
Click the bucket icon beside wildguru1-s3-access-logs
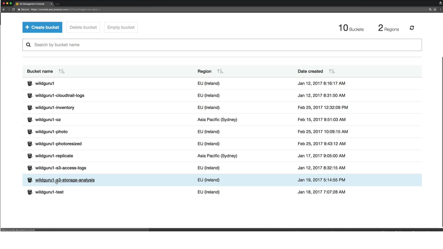tap(30, 168)
